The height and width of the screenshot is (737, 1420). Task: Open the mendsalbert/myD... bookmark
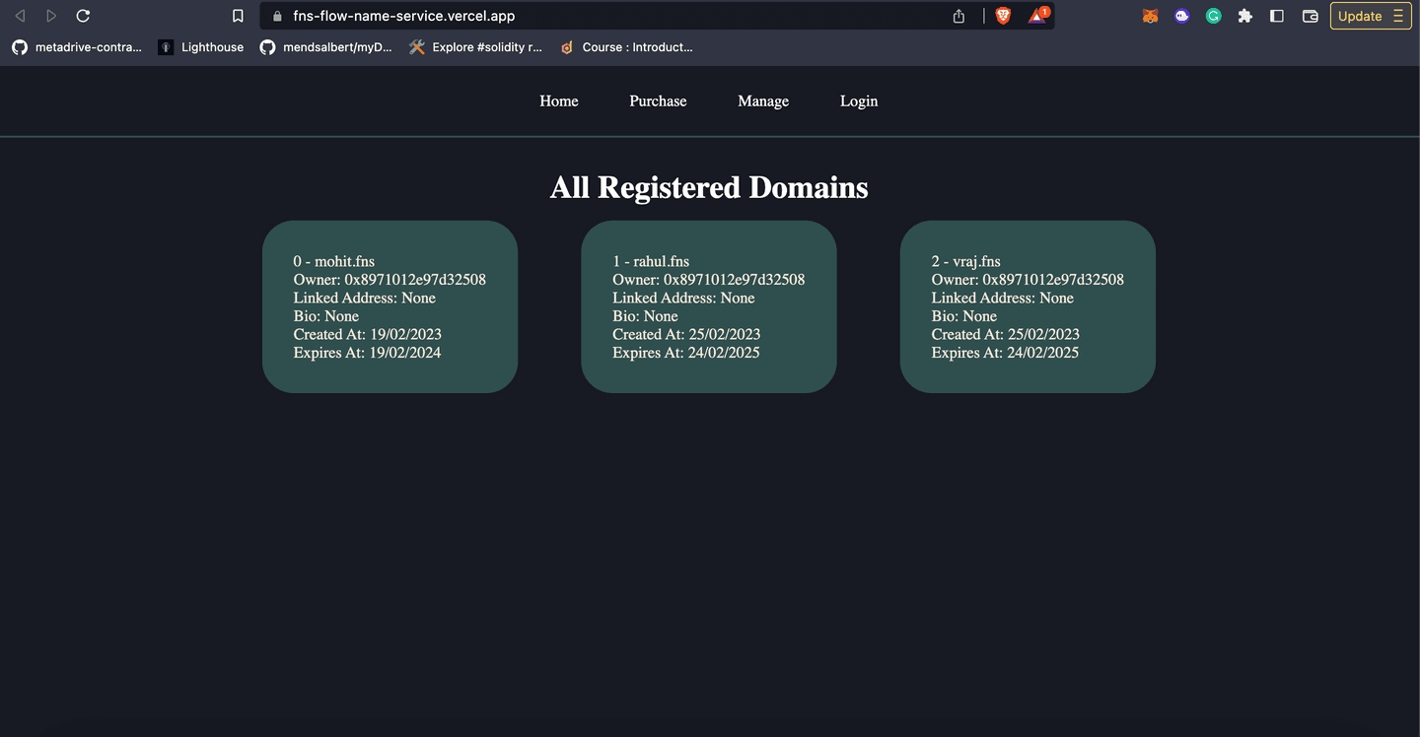(326, 46)
